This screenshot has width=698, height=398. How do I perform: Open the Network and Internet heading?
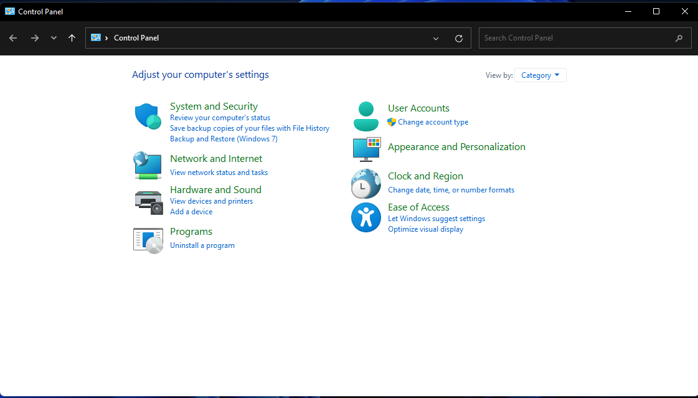(x=216, y=159)
